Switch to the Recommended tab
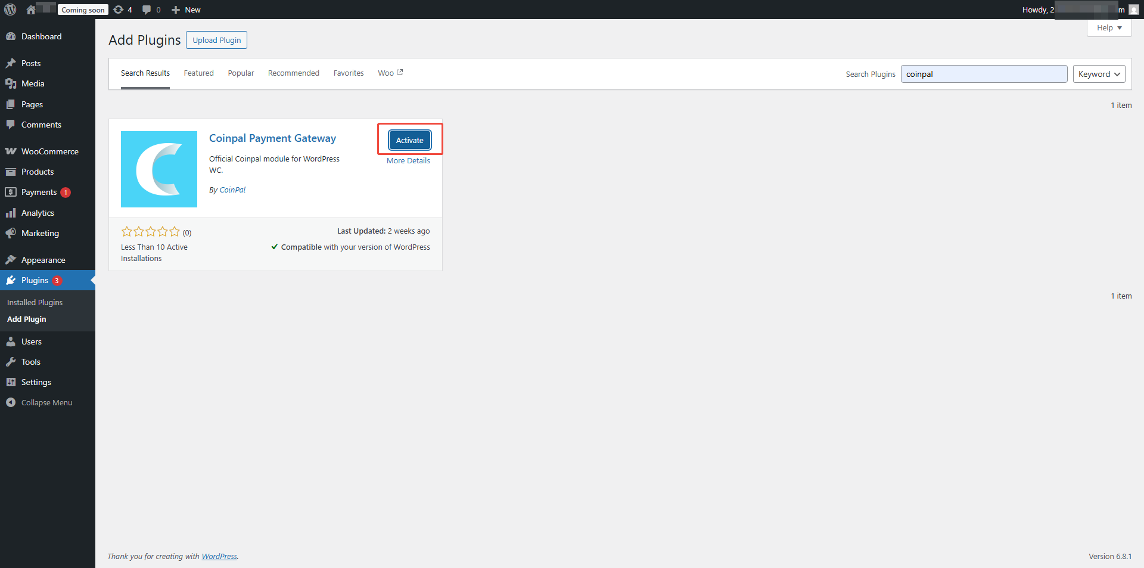 [293, 73]
